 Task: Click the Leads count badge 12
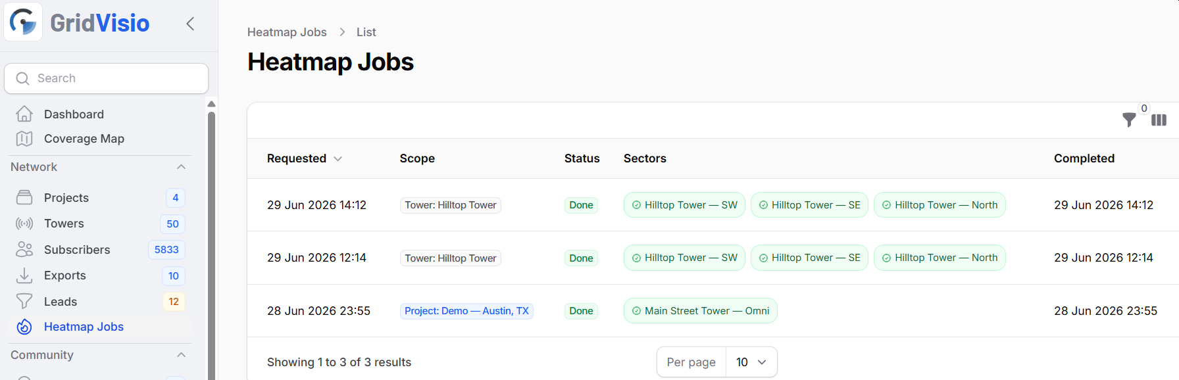pyautogui.click(x=174, y=302)
